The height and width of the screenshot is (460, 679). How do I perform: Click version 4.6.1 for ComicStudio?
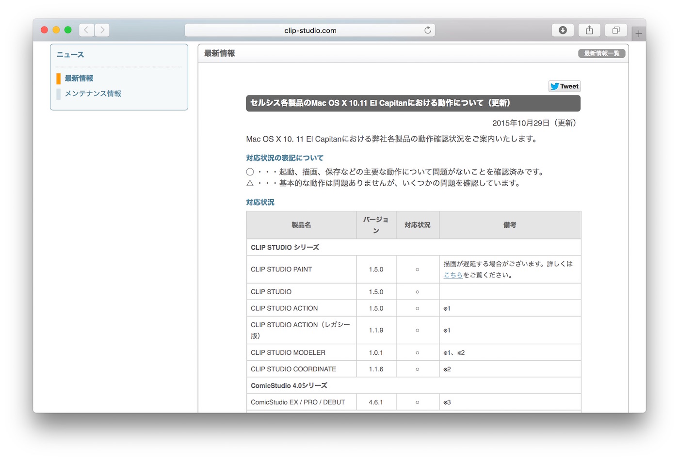point(376,402)
